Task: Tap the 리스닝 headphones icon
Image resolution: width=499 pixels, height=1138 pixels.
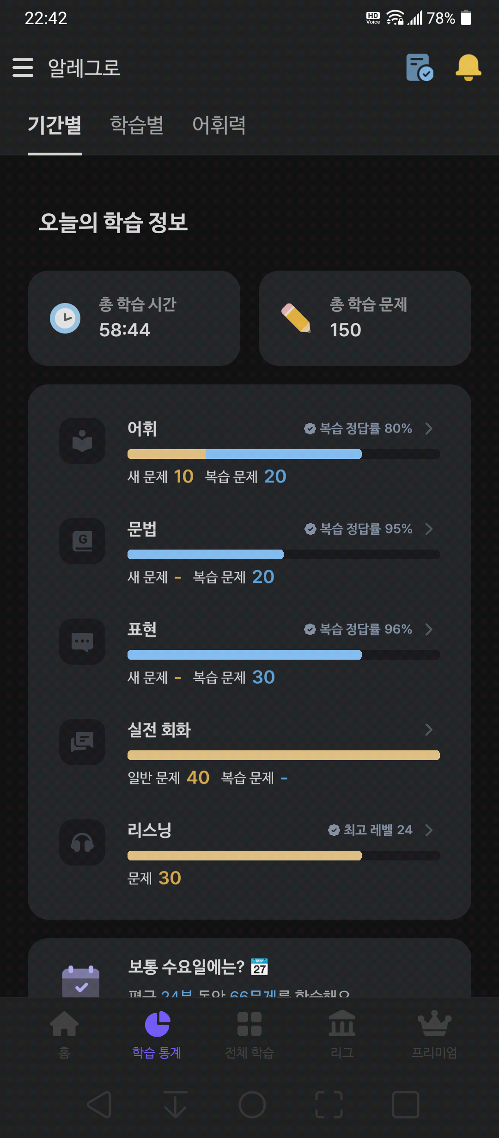Action: point(82,842)
